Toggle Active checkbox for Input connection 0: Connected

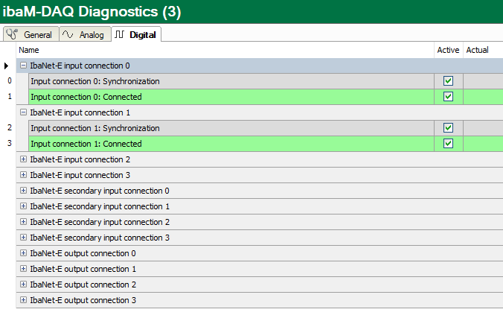448,96
